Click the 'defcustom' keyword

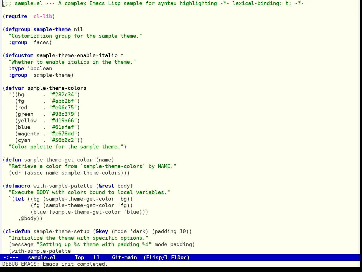pos(19,56)
